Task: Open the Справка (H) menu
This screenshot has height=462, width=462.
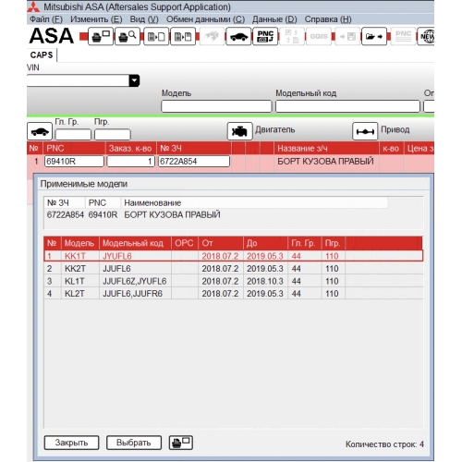Action: point(328,19)
